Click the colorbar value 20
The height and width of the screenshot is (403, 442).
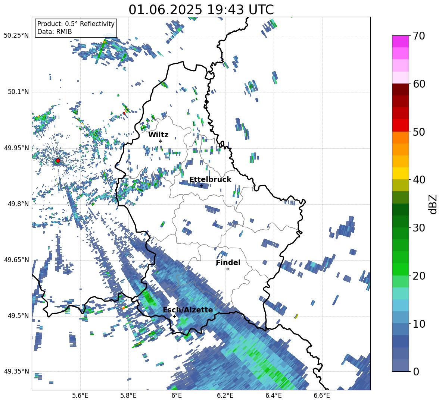pyautogui.click(x=419, y=276)
